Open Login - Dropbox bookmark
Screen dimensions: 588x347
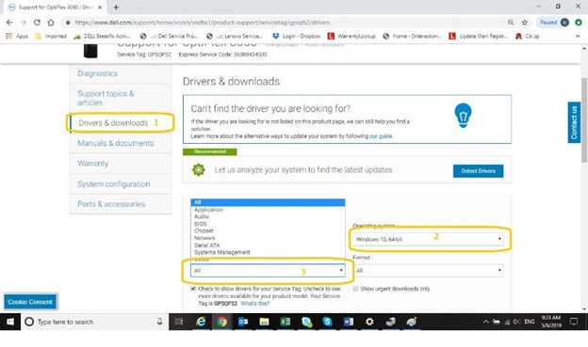point(296,37)
